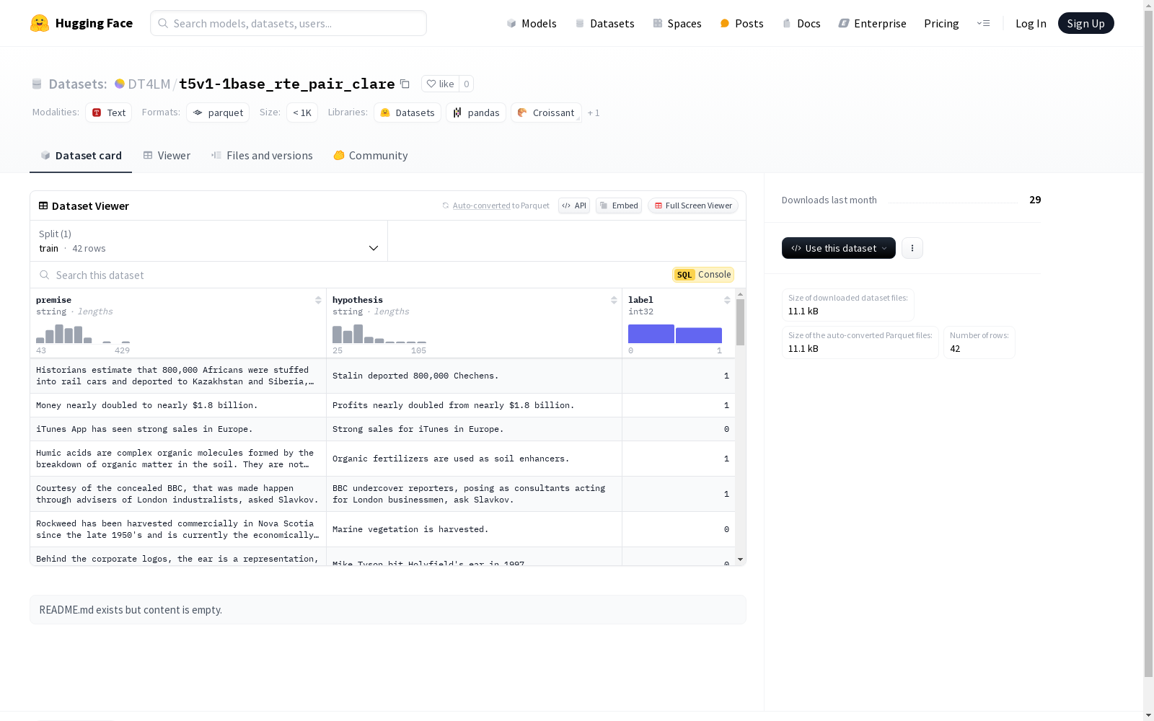The height and width of the screenshot is (721, 1154).
Task: Switch to the Dataset card tab
Action: pyautogui.click(x=81, y=156)
